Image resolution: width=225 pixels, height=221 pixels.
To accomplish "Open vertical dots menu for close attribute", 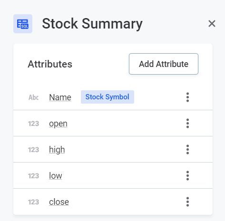I will coord(187,202).
